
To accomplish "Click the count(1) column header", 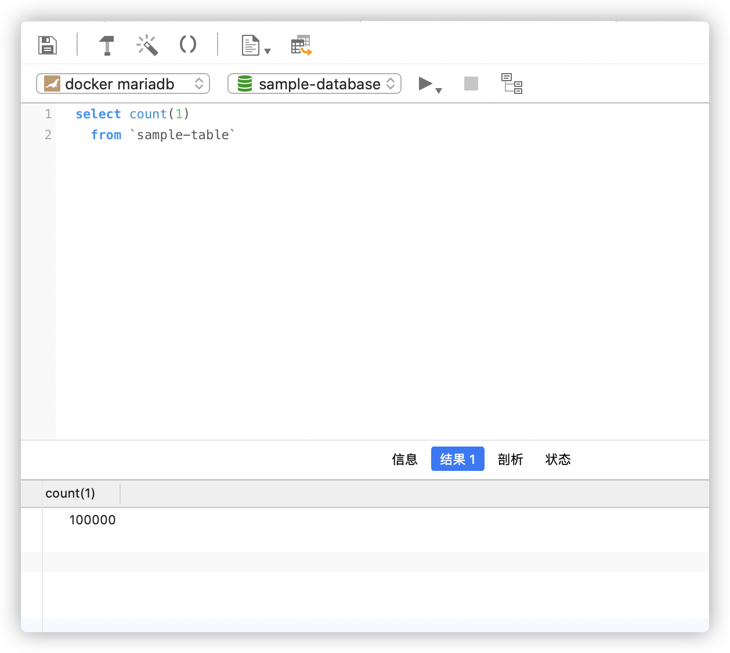I will pyautogui.click(x=71, y=494).
